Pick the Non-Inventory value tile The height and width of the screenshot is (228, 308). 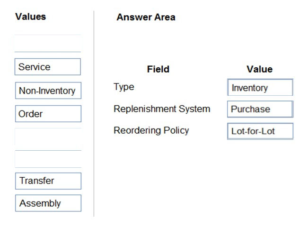(48, 91)
